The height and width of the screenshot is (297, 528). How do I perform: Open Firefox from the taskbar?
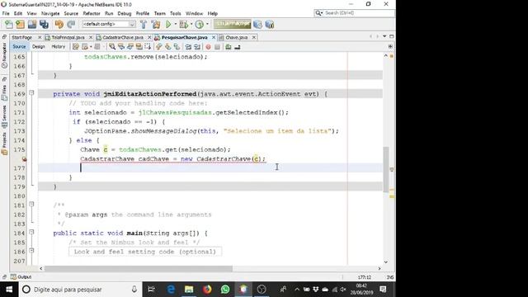pyautogui.click(x=207, y=290)
